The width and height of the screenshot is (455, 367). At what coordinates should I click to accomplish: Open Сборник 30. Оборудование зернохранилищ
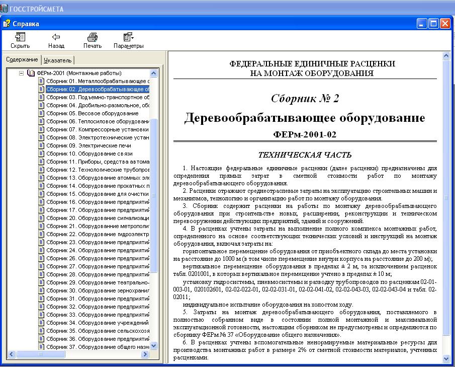pyautogui.click(x=98, y=290)
